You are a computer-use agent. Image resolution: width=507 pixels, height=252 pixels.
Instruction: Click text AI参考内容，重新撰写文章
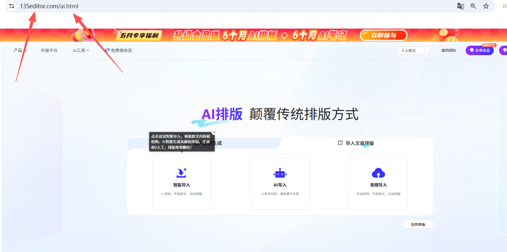[x=280, y=194]
